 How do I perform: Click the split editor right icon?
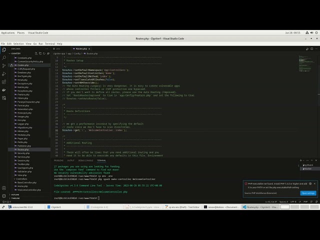coord(311,49)
